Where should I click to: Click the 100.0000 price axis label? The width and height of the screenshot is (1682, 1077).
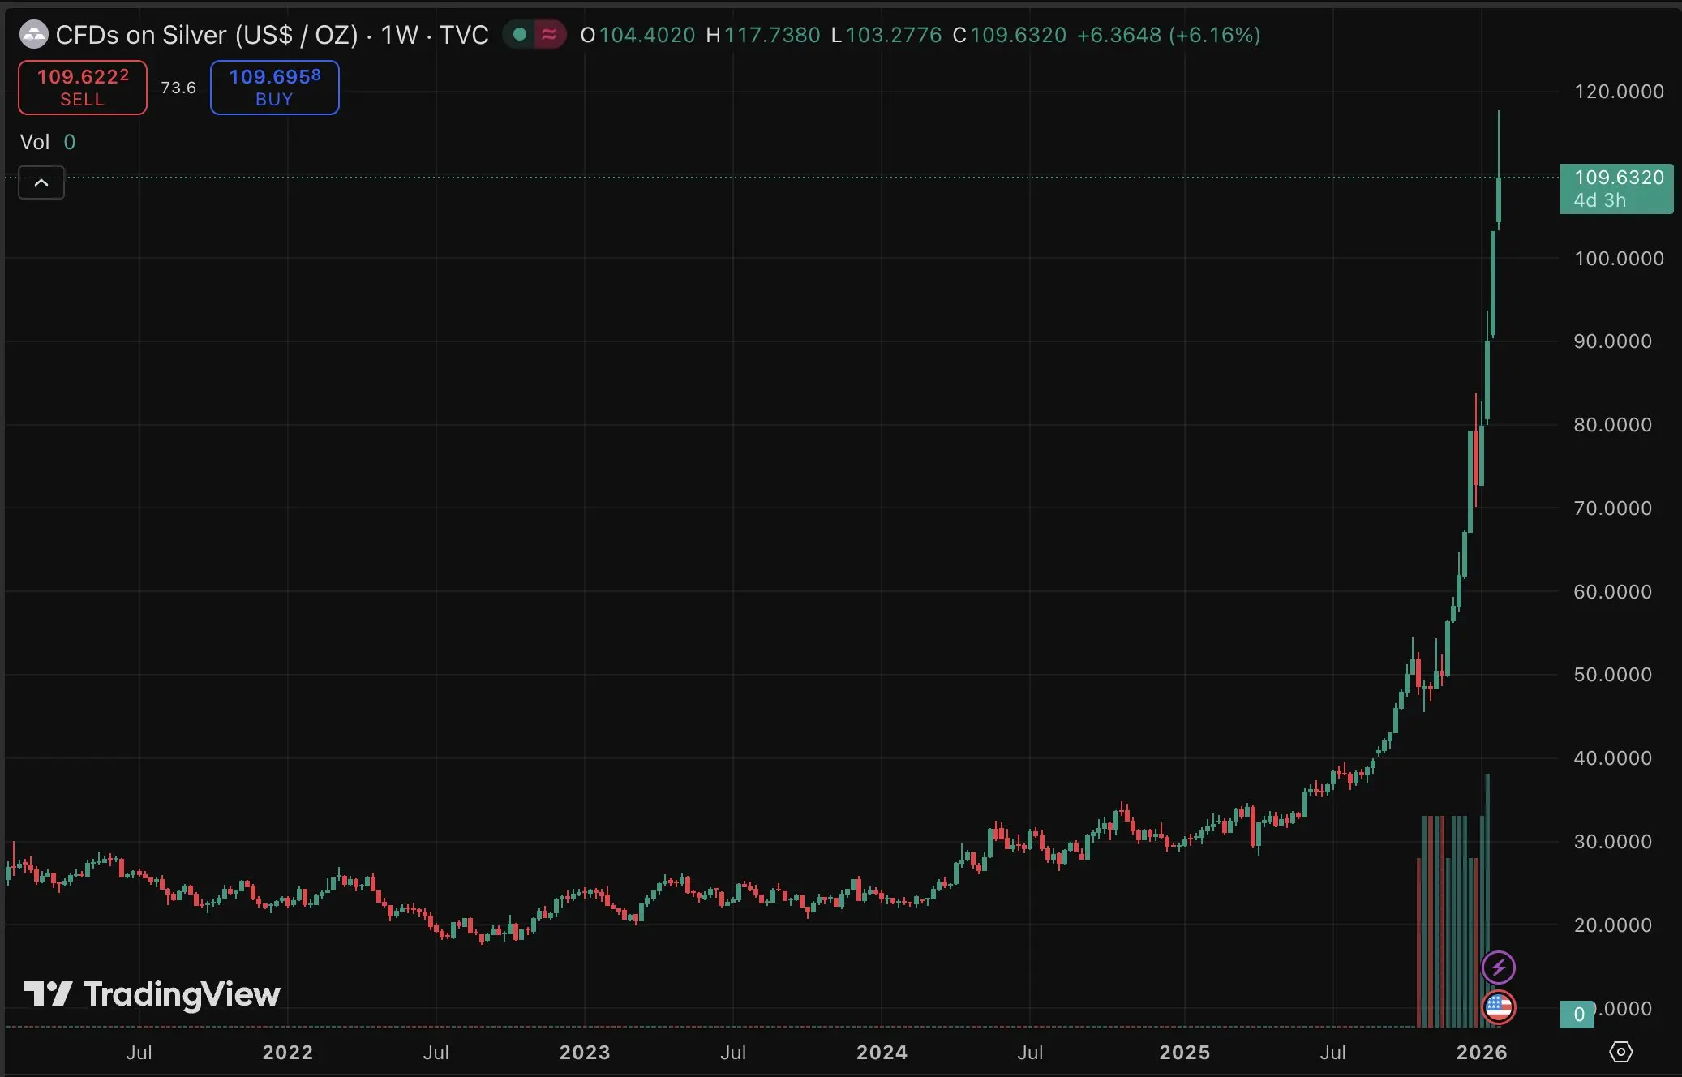(x=1618, y=259)
